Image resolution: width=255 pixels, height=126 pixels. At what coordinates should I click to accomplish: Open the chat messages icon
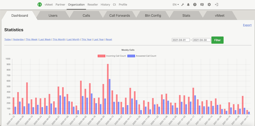(202, 5)
